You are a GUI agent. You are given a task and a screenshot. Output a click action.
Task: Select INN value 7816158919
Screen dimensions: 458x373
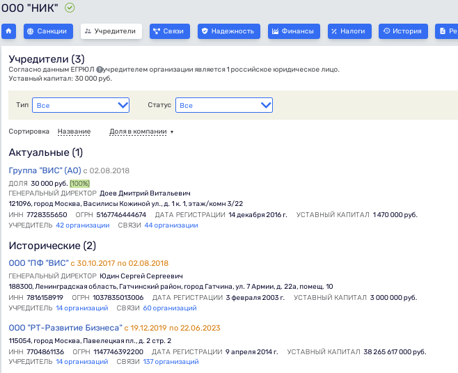click(x=45, y=297)
